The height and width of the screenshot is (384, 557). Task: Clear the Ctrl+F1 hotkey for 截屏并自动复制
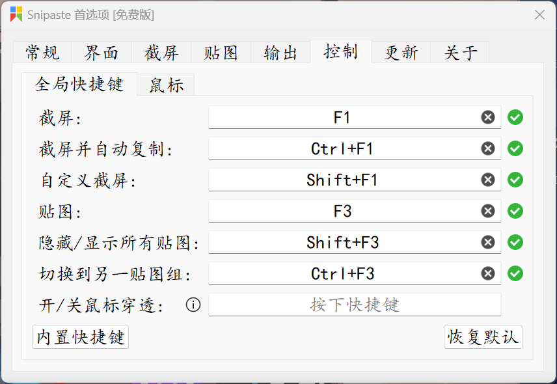487,148
